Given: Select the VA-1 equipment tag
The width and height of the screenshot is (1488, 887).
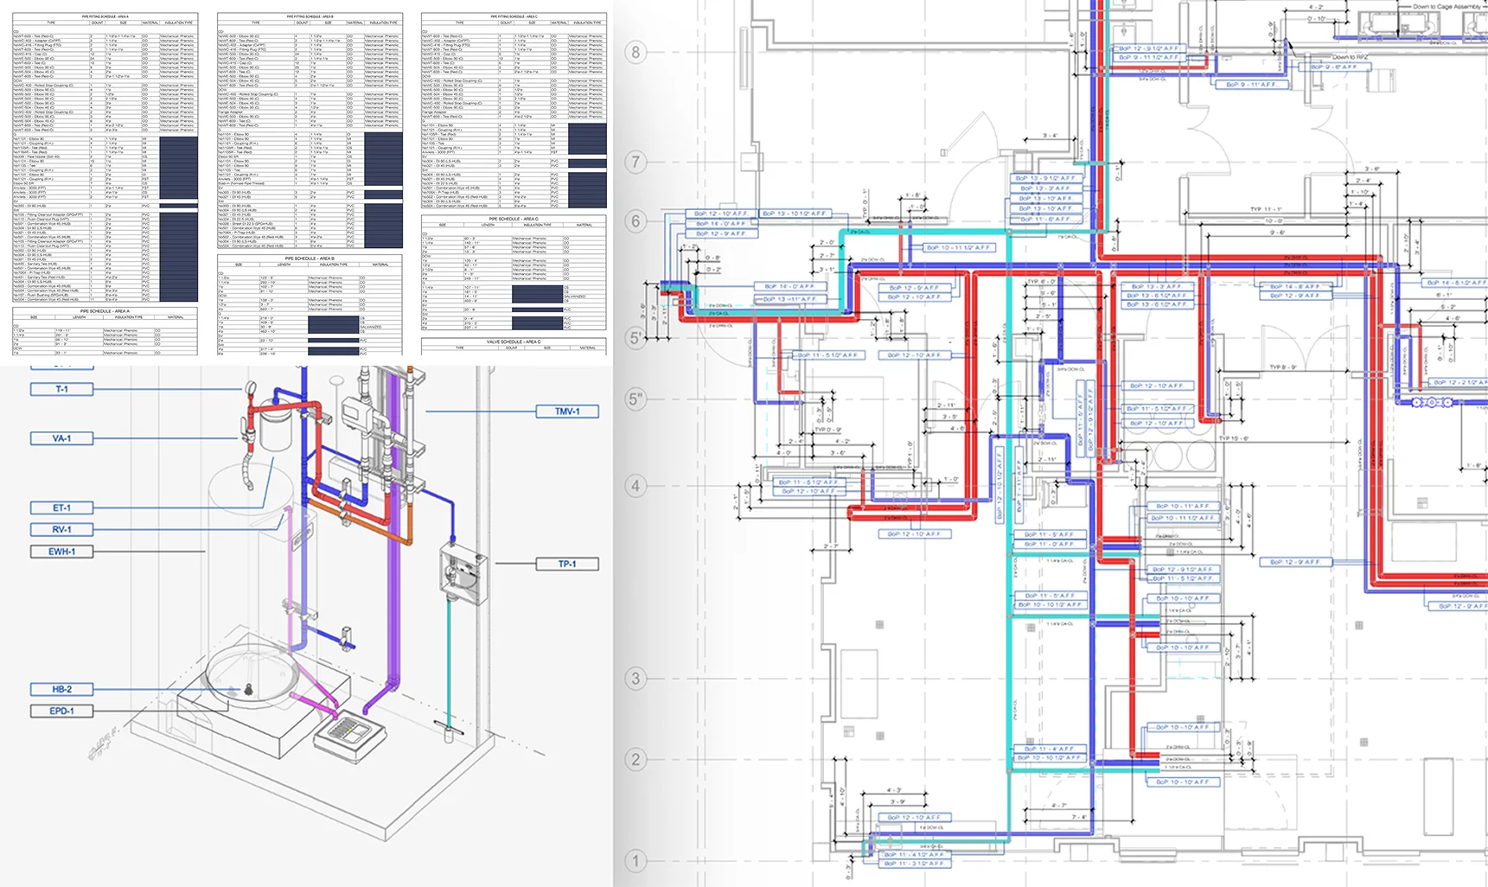Looking at the screenshot, I should (x=61, y=438).
